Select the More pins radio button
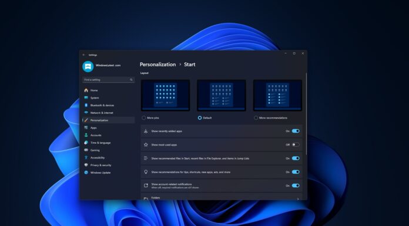The image size is (409, 226). (144, 118)
